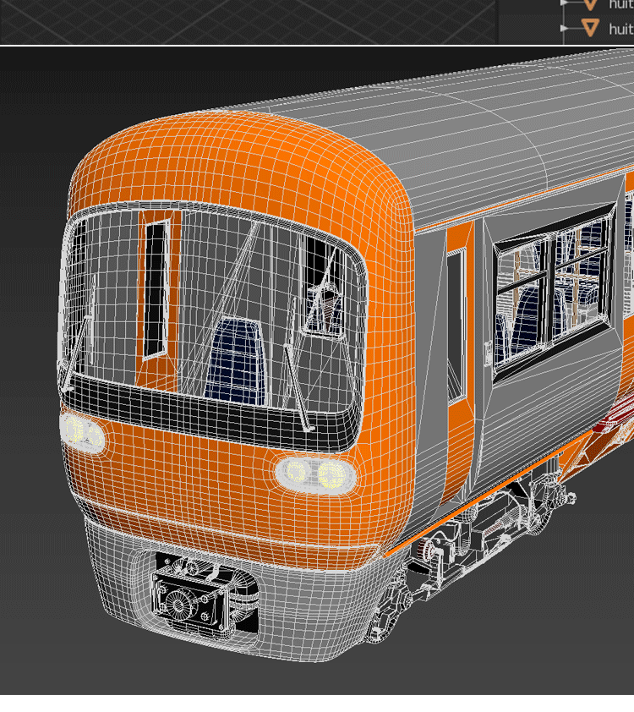Click the mesh icon of the upper huit row
Screen dimensions: 634x712
pyautogui.click(x=590, y=4)
